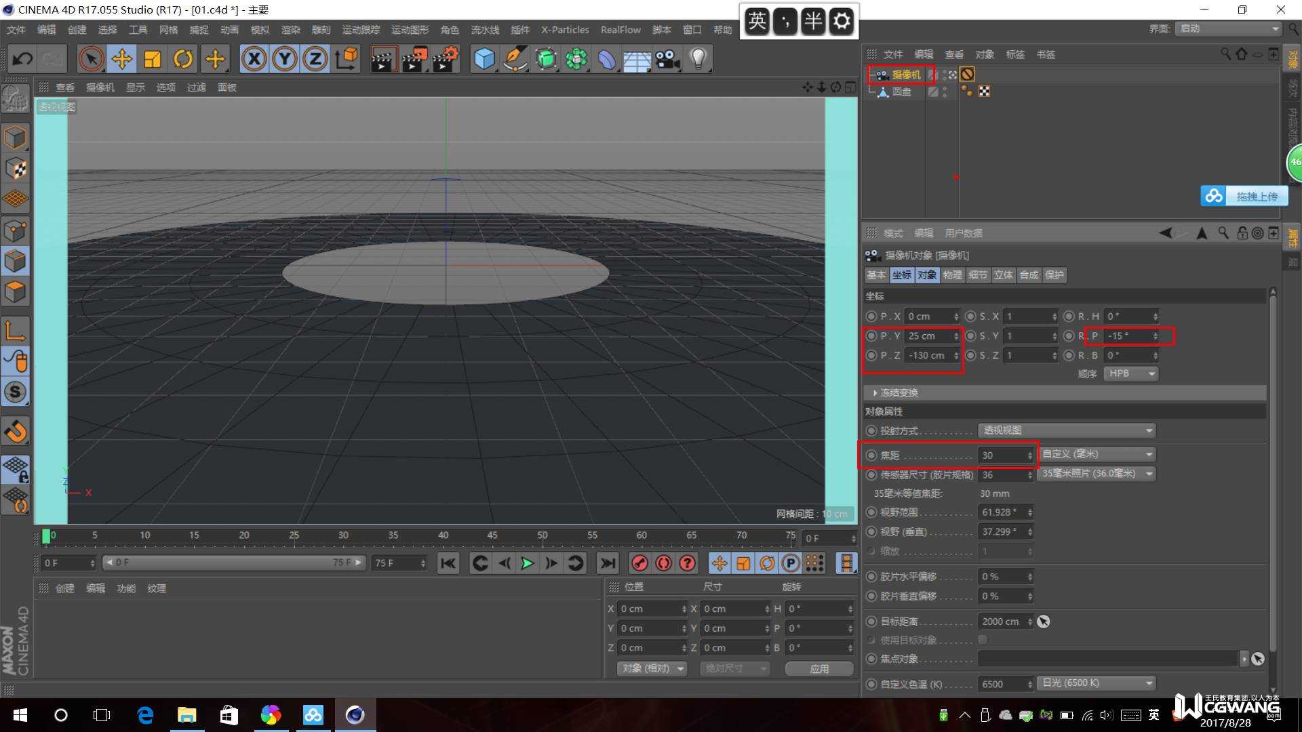Open the 投射方式 透视视图 dropdown
The width and height of the screenshot is (1302, 732).
click(x=1066, y=430)
